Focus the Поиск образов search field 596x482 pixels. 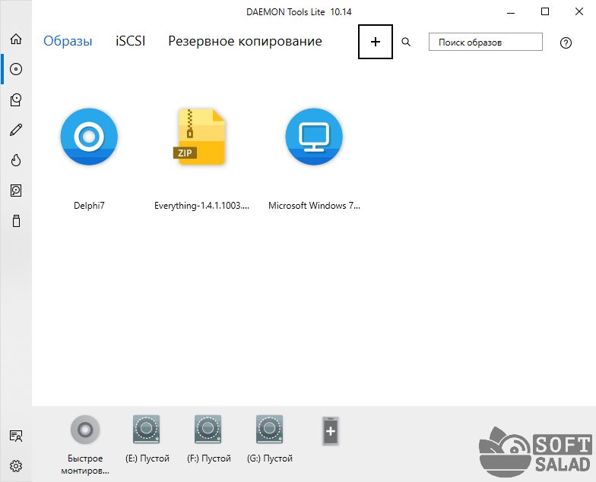pyautogui.click(x=485, y=42)
